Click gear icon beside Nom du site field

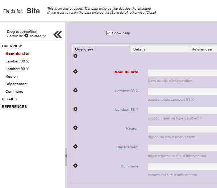click(75, 71)
